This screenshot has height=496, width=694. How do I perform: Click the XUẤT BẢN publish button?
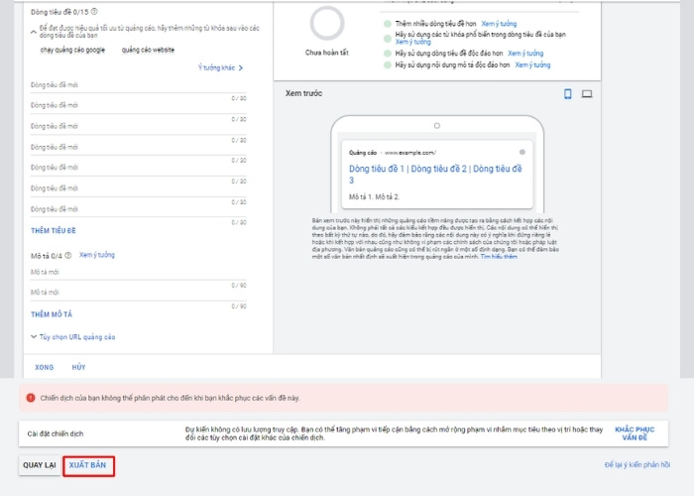pos(88,465)
